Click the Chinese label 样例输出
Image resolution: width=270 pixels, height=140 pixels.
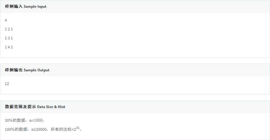pos(13,70)
